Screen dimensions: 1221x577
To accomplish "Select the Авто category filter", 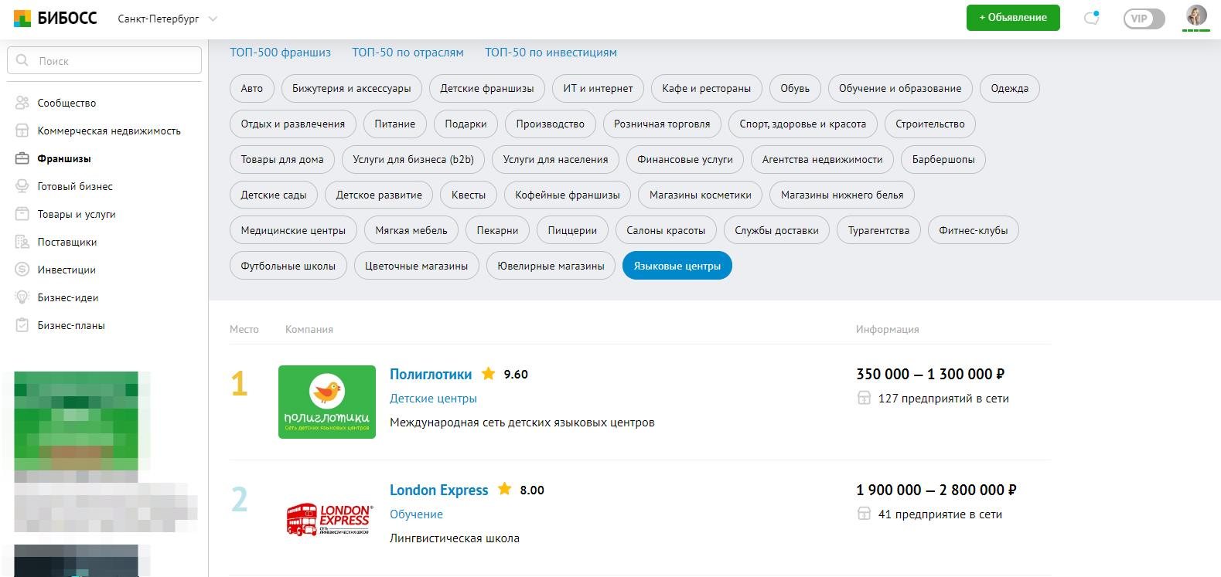I will 251,88.
